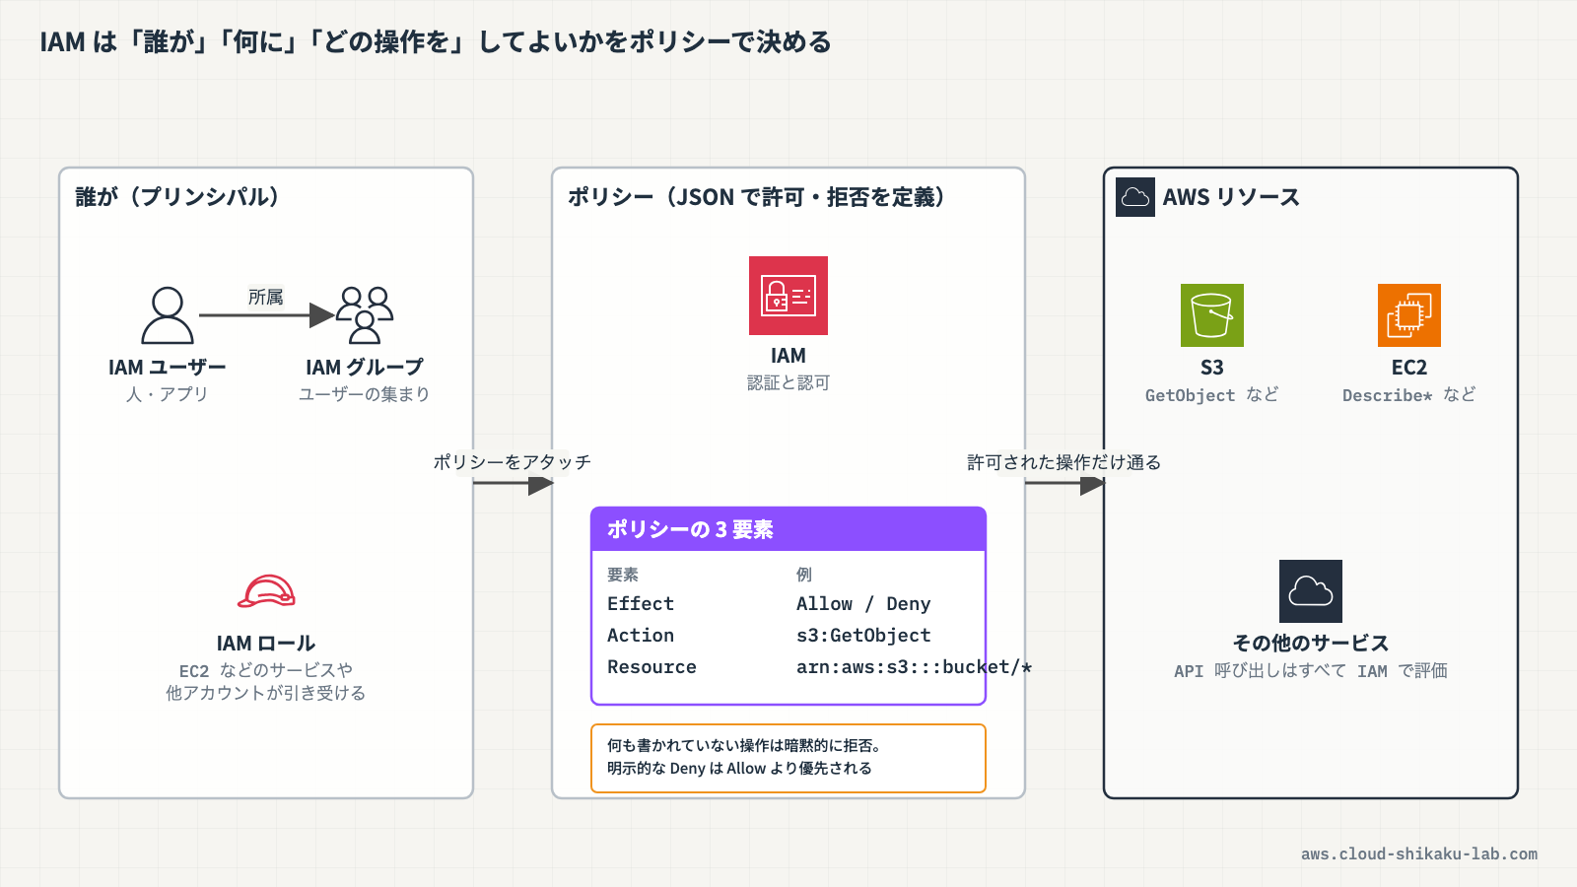Click the AWS リソース heading text
1577x887 pixels.
pyautogui.click(x=1231, y=197)
